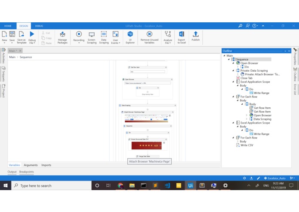Screen dimensions: 299x212
Task: Click Remove Unused Variables
Action: pos(149,38)
